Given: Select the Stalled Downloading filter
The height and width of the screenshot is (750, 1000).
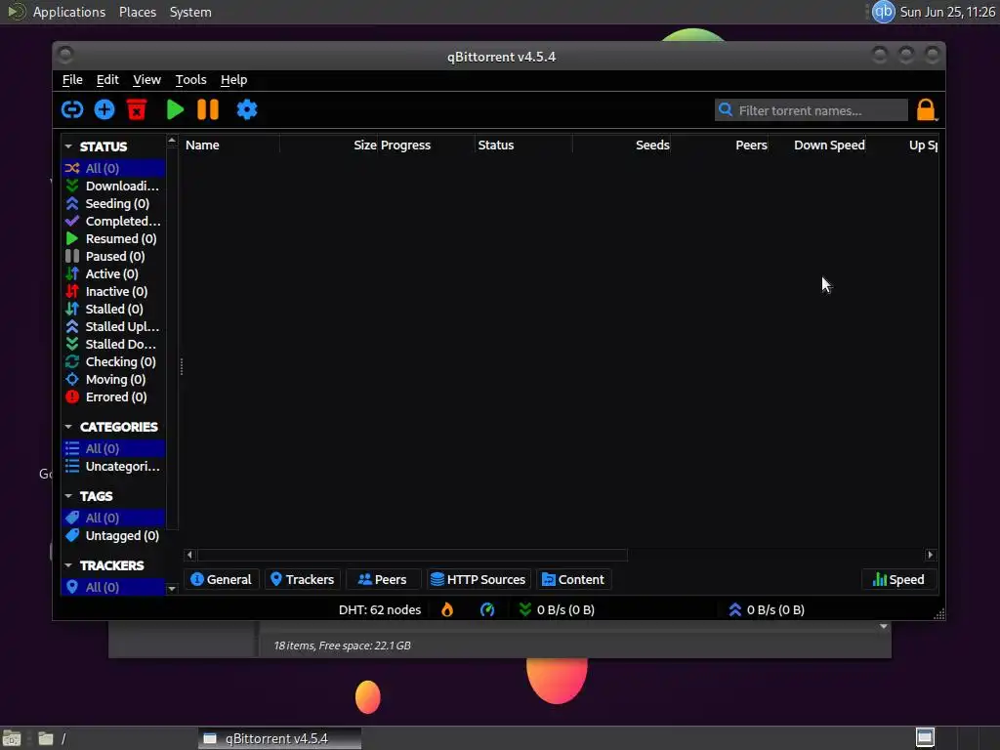Looking at the screenshot, I should (113, 344).
